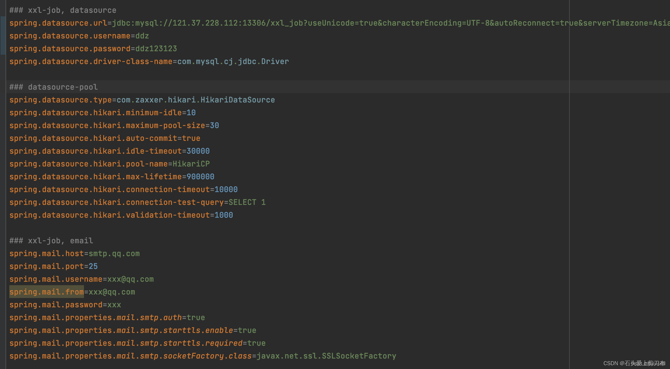Click the validation-timeout value 1000
This screenshot has height=369, width=670.
tap(224, 215)
